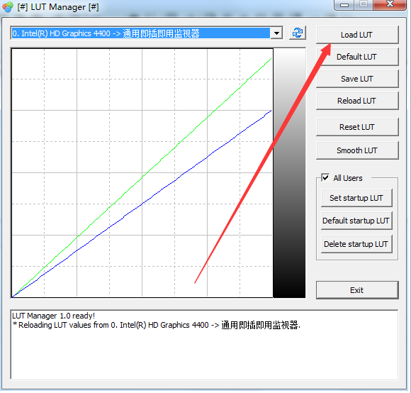Apply smoothing with Smooth LUT button
The width and height of the screenshot is (411, 393).
(x=357, y=150)
